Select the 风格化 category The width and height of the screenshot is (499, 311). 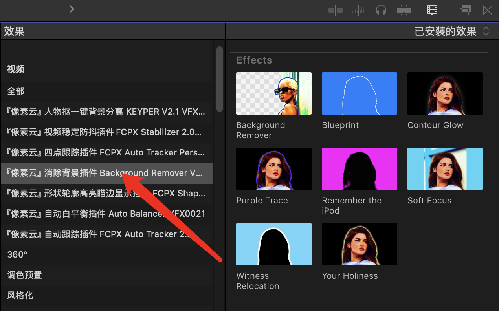click(107, 295)
